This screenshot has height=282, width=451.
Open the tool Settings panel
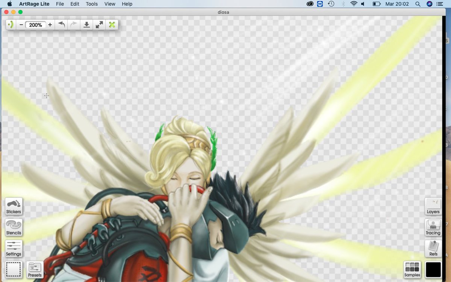pos(14,249)
